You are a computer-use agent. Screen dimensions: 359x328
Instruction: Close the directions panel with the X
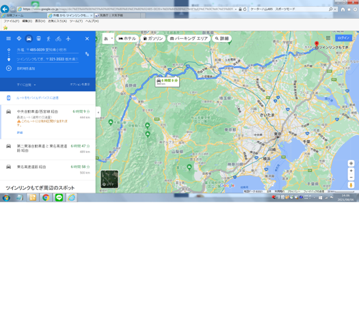pyautogui.click(x=87, y=39)
